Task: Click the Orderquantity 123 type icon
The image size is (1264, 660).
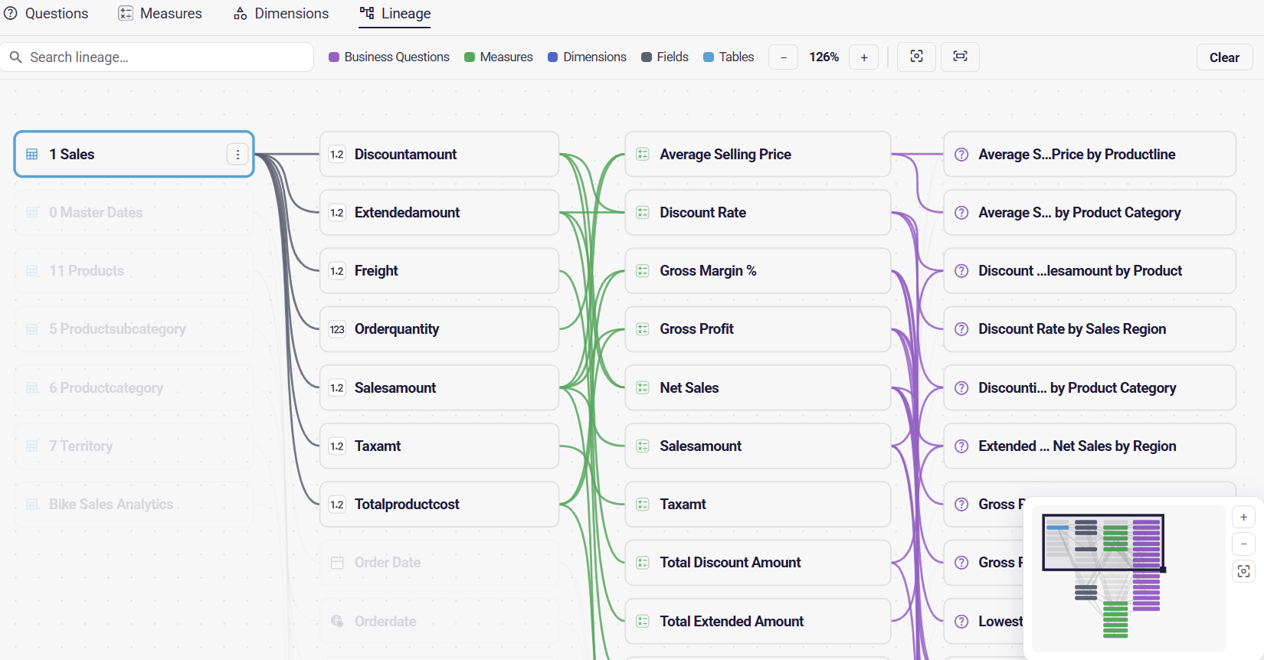Action: coord(337,329)
